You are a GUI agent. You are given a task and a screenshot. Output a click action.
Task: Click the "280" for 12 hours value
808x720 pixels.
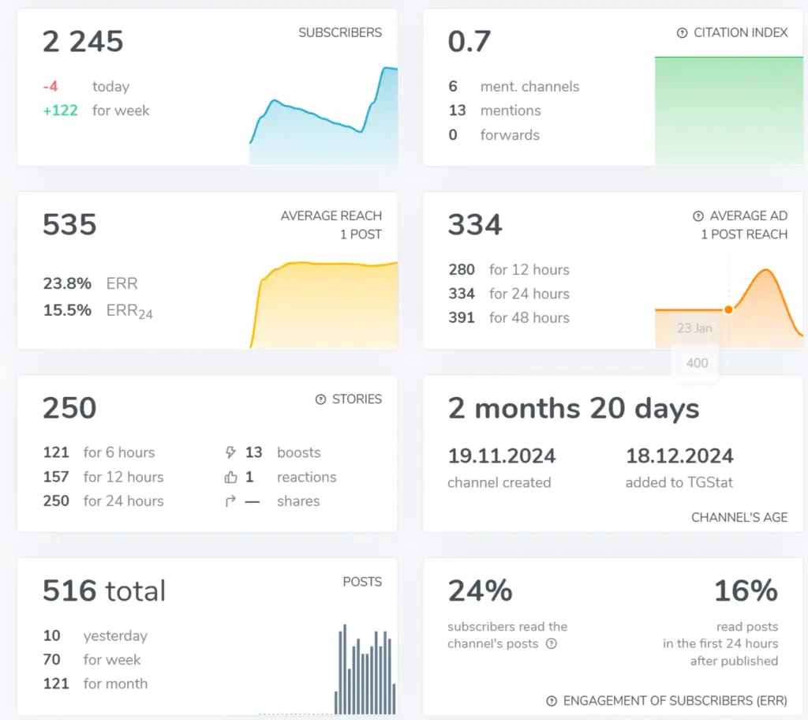461,269
